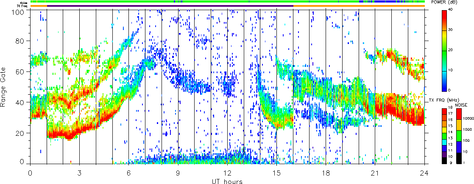
Task: Click the UT hours axis title
Action: coord(227,181)
